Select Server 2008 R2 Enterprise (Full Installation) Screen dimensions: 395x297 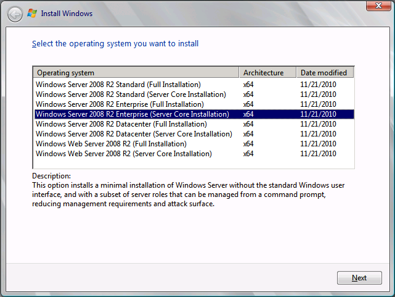point(120,104)
